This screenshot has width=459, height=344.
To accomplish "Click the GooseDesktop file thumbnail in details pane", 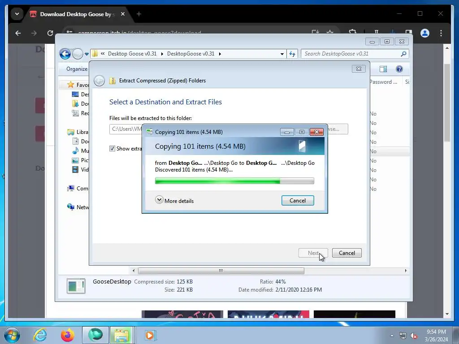I will [x=76, y=286].
